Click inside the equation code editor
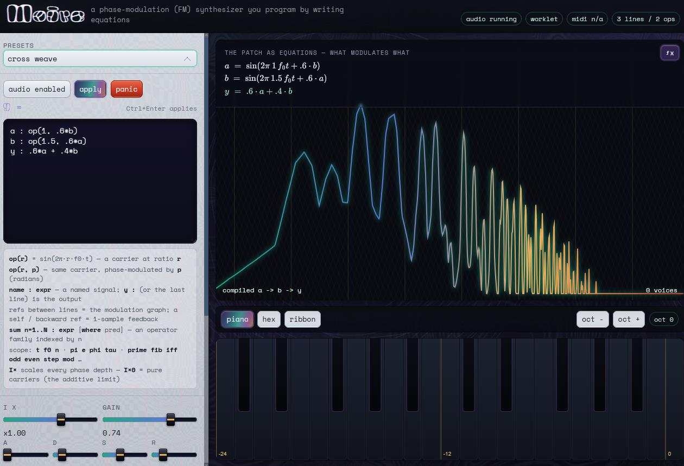Viewport: 684px width, 466px height. coord(100,181)
